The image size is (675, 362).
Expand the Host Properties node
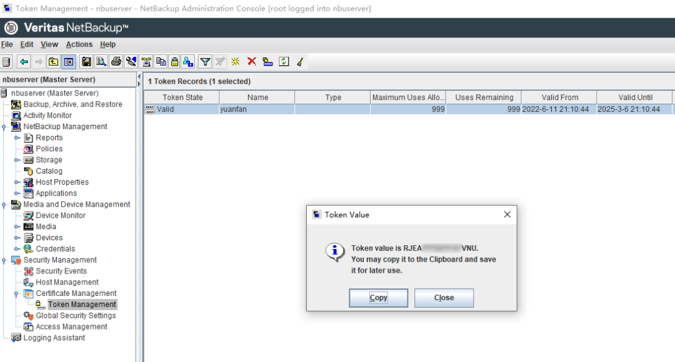tap(17, 182)
